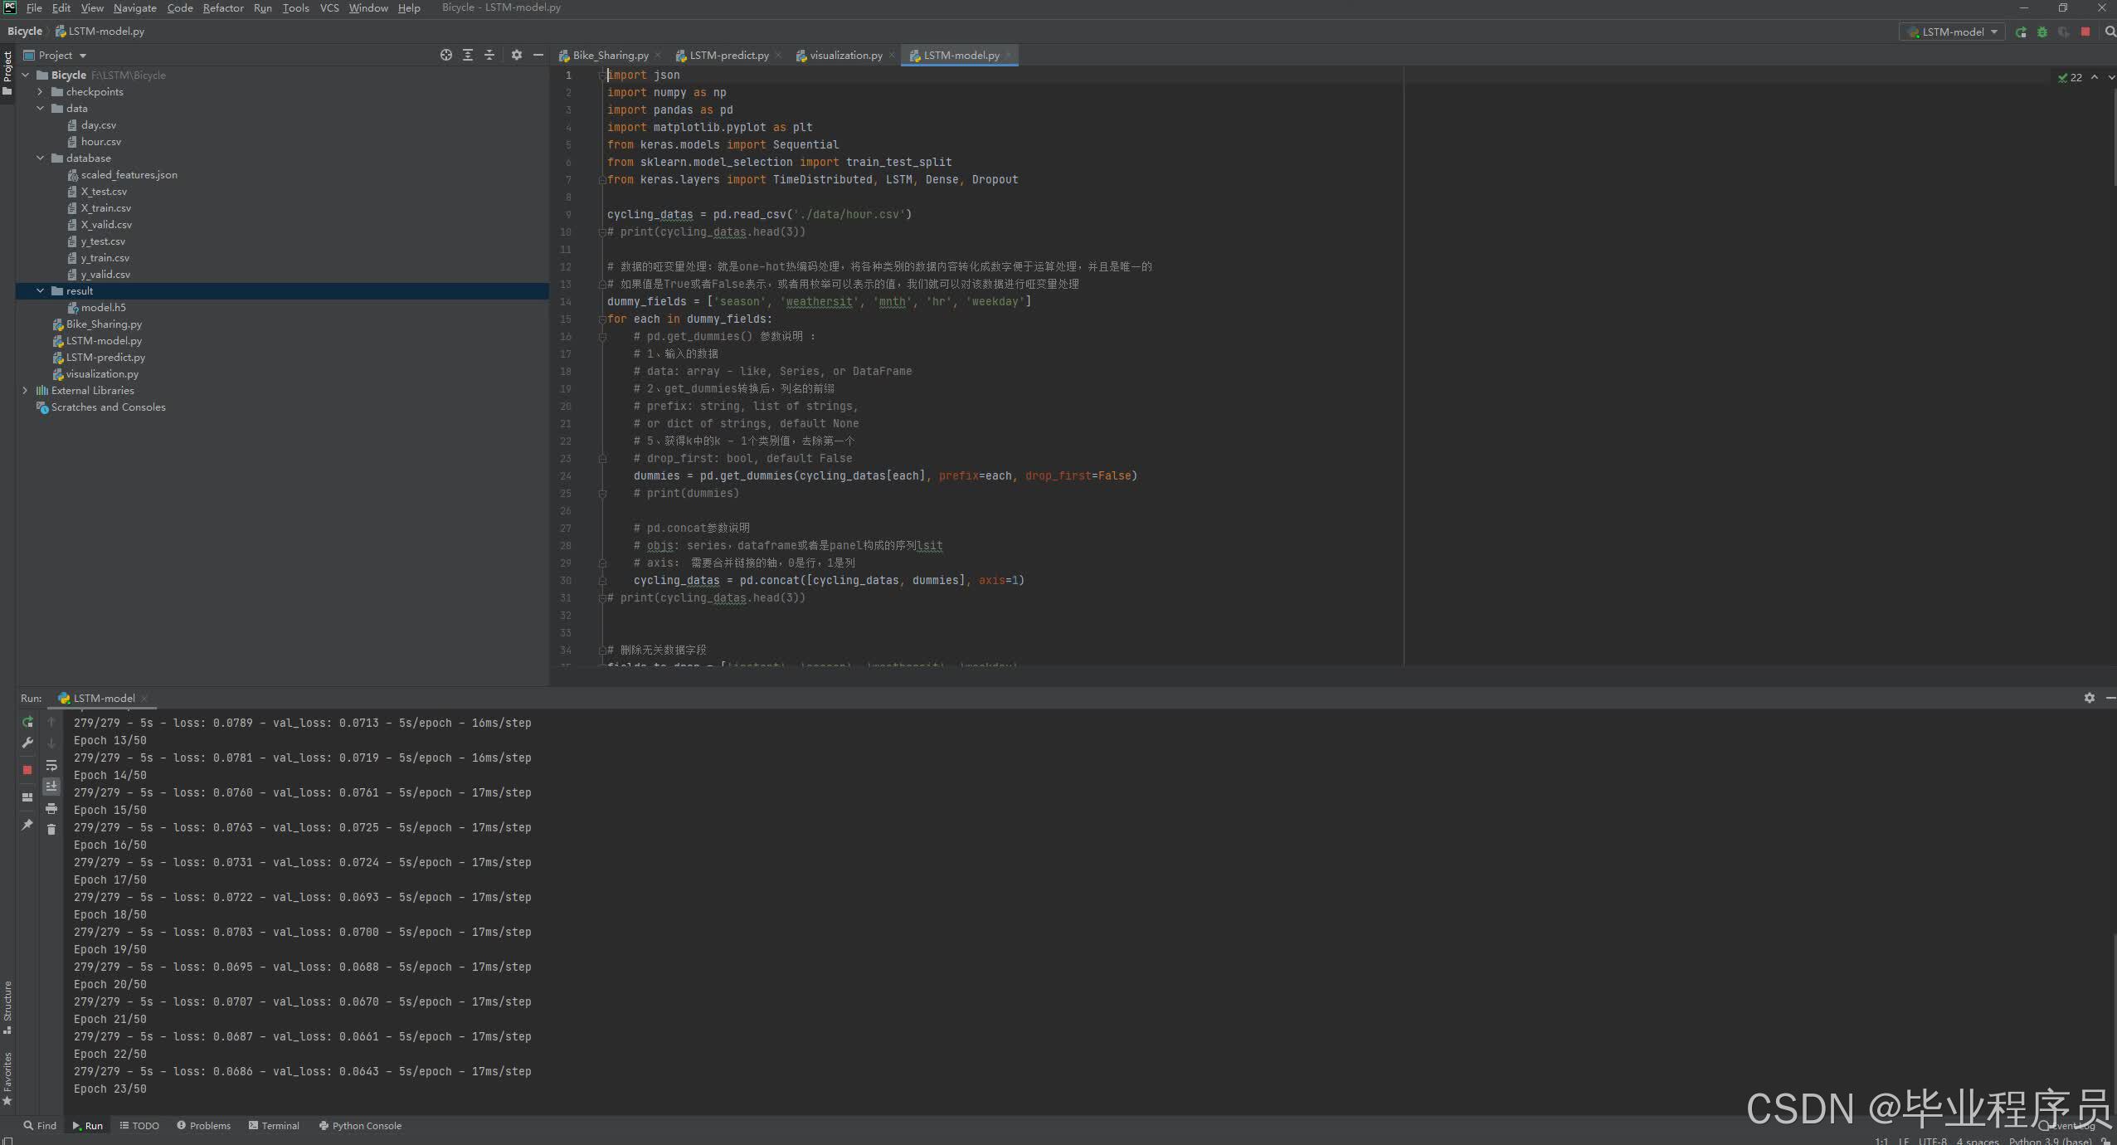Clear all Run console output (trash icon)
This screenshot has height=1145, width=2117.
point(51,829)
